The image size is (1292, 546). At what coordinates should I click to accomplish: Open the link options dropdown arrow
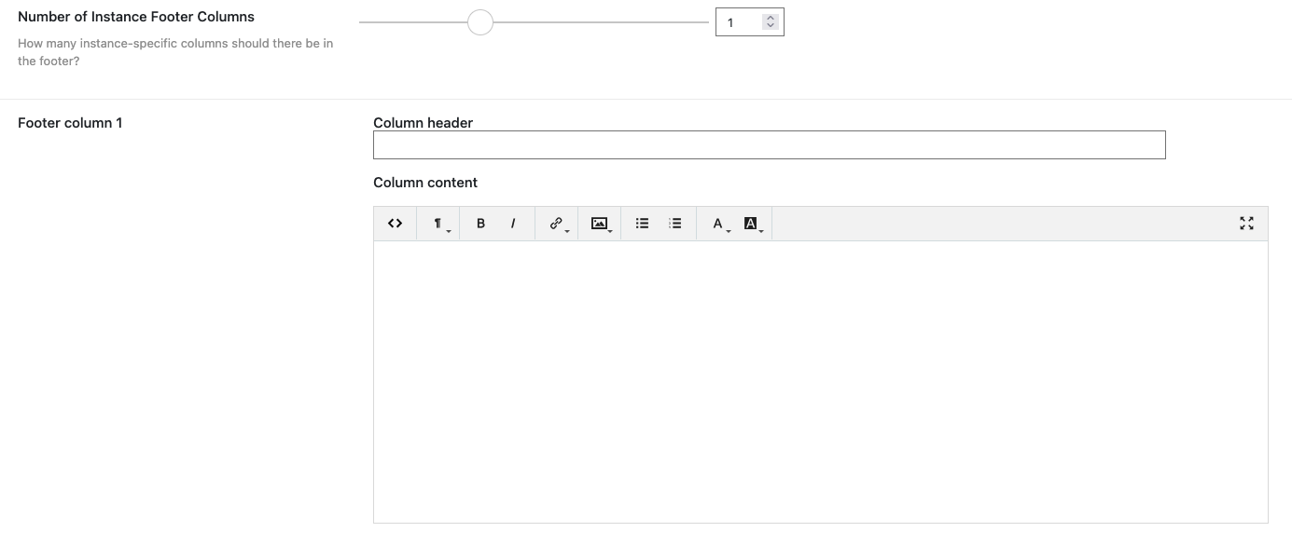pos(565,229)
